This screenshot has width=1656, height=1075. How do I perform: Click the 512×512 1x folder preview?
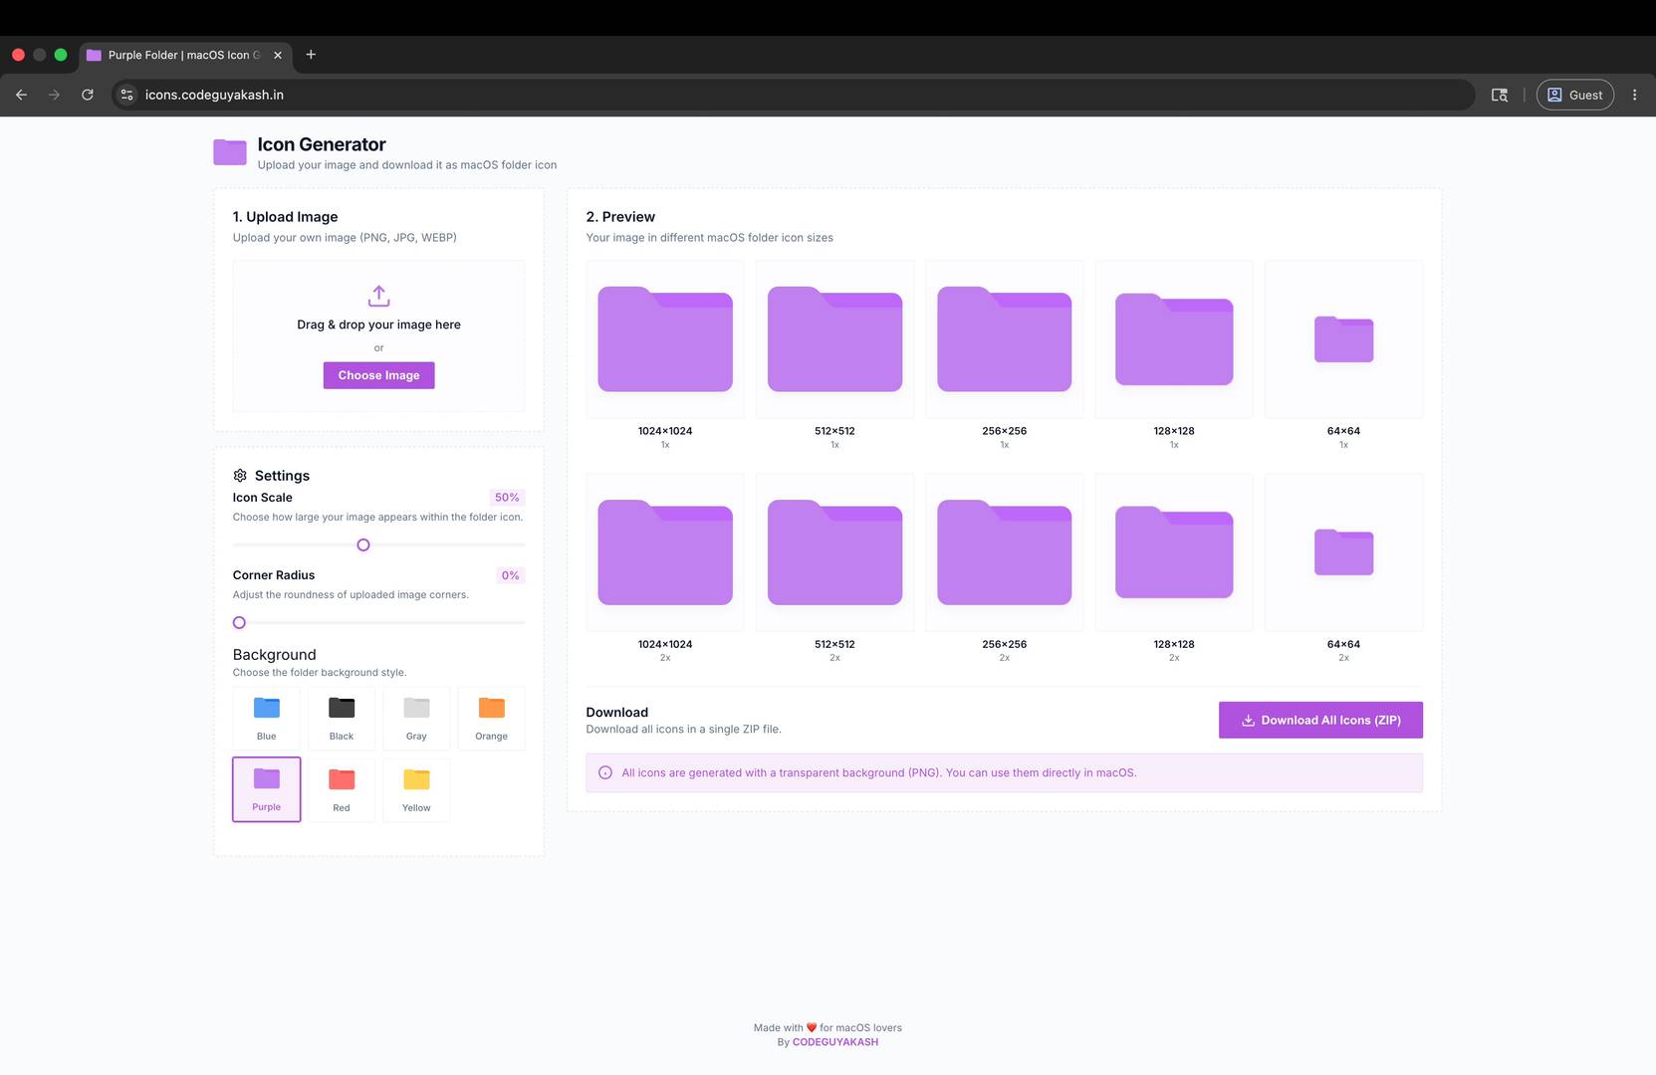[834, 338]
